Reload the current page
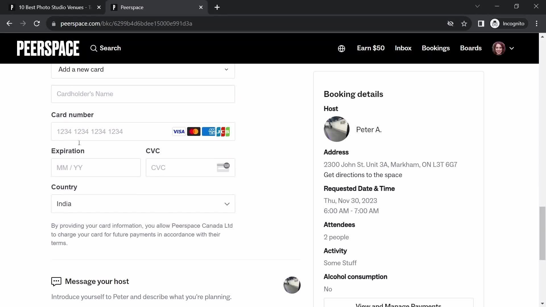The image size is (546, 307). (x=37, y=24)
